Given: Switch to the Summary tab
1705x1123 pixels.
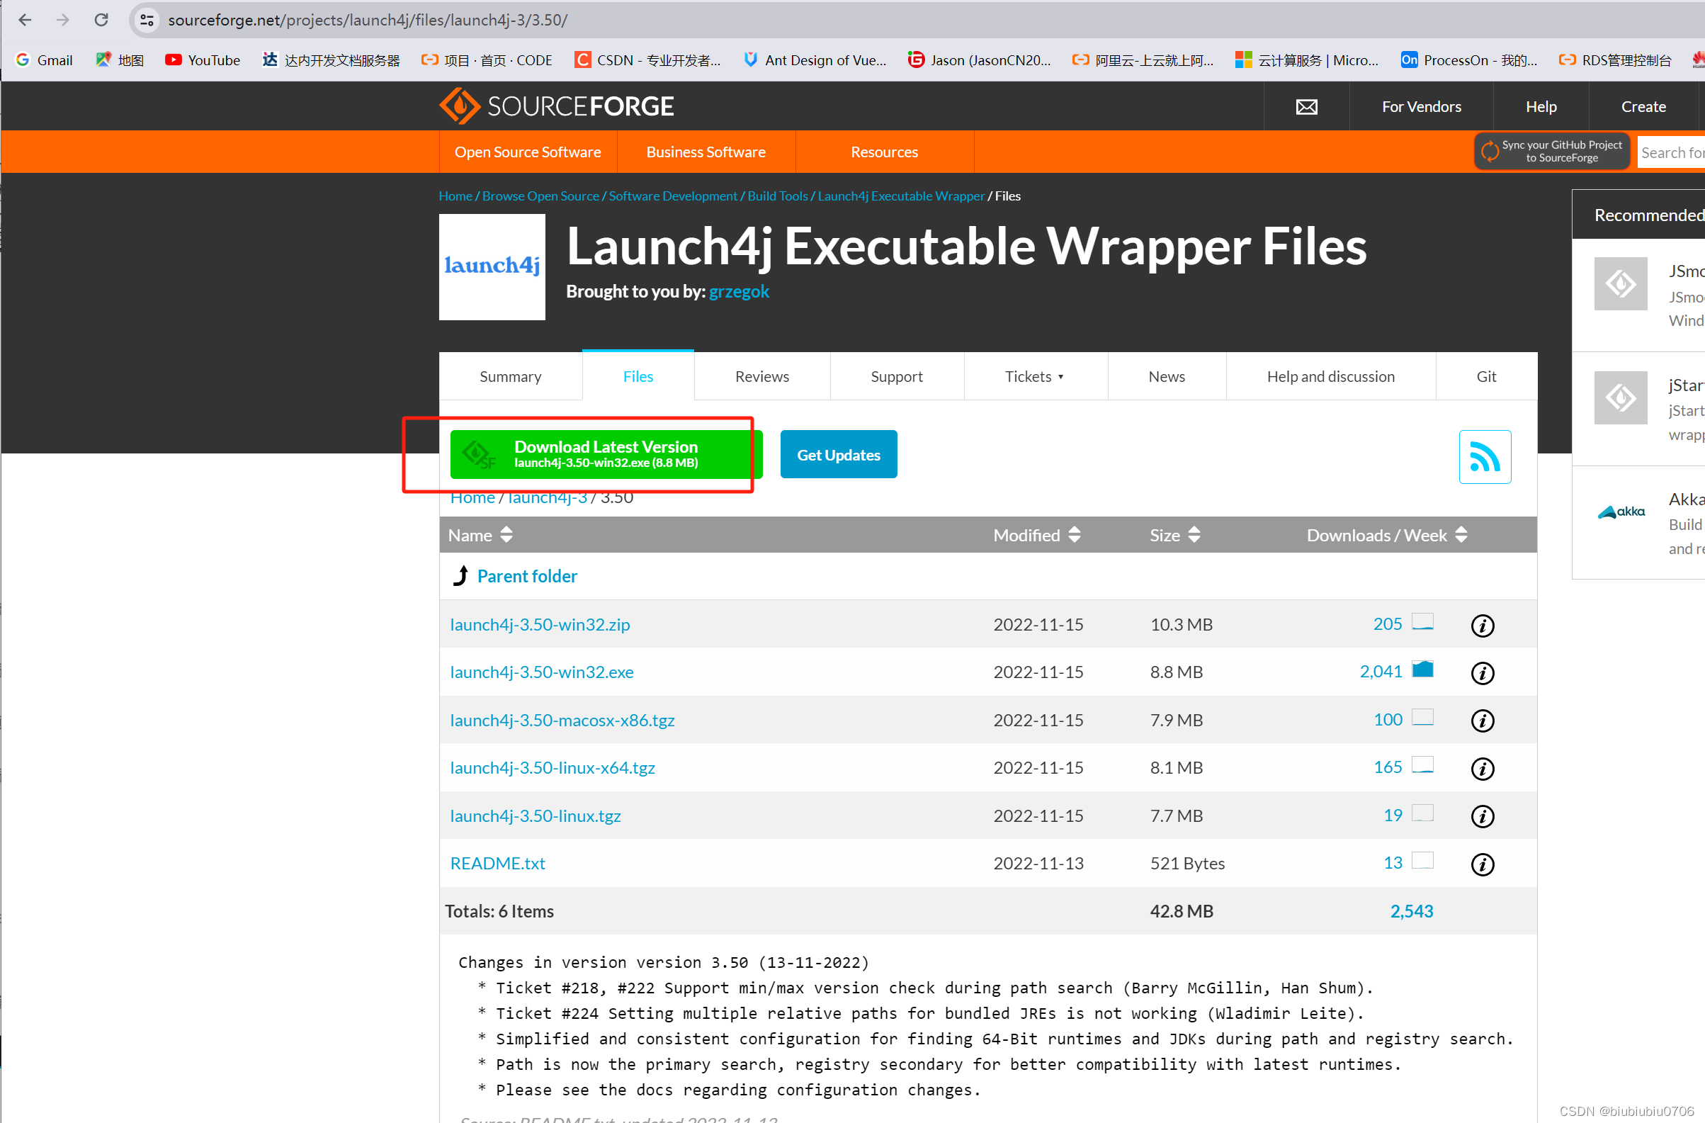Looking at the screenshot, I should point(510,376).
